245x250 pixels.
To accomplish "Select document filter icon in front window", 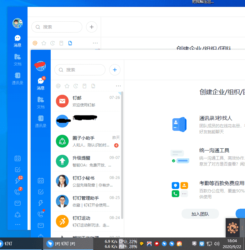I will point(93,86).
